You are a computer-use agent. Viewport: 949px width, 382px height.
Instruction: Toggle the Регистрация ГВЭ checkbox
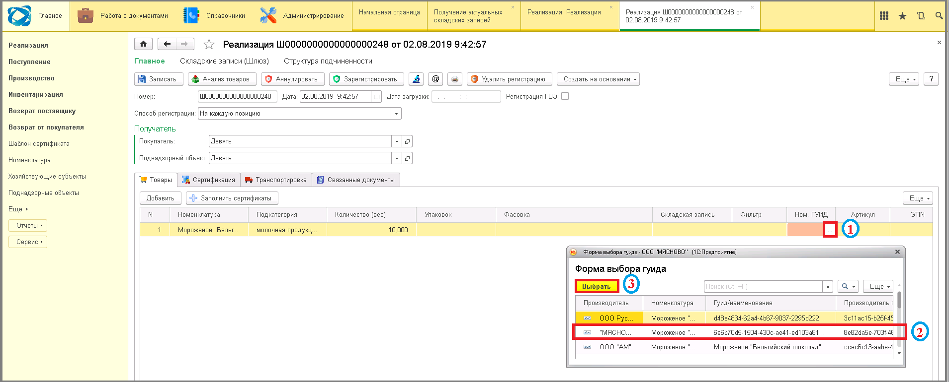(x=565, y=96)
